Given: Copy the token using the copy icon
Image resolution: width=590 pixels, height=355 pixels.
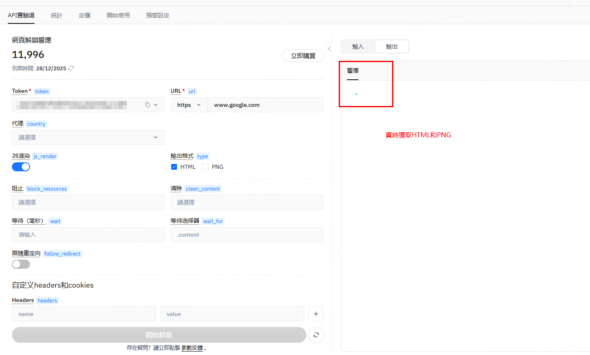Looking at the screenshot, I should (147, 105).
